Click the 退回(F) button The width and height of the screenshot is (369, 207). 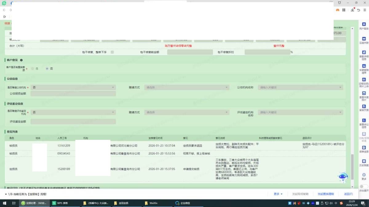[348, 194]
